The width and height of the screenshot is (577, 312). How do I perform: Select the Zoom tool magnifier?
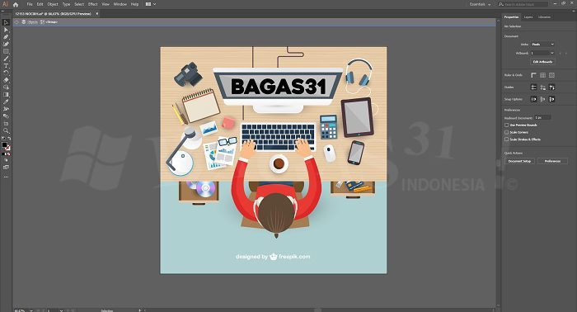[x=6, y=130]
